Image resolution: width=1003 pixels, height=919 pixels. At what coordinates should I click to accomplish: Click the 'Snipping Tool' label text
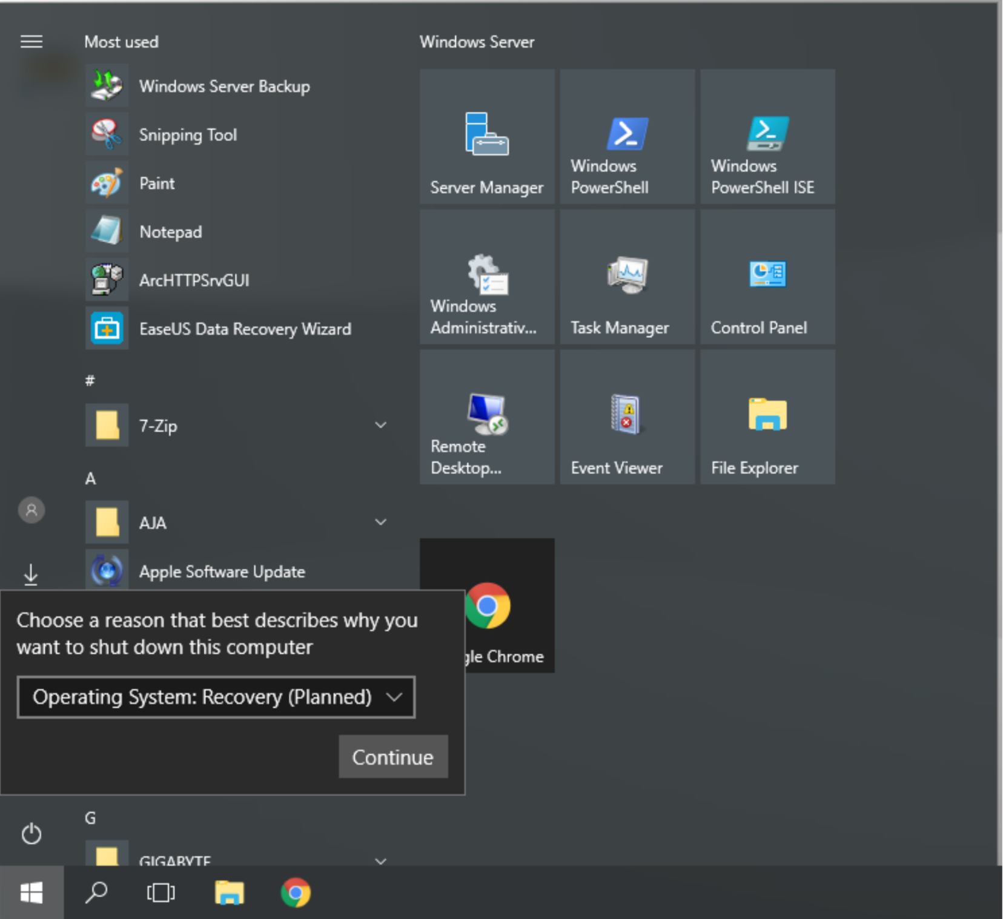(x=188, y=134)
